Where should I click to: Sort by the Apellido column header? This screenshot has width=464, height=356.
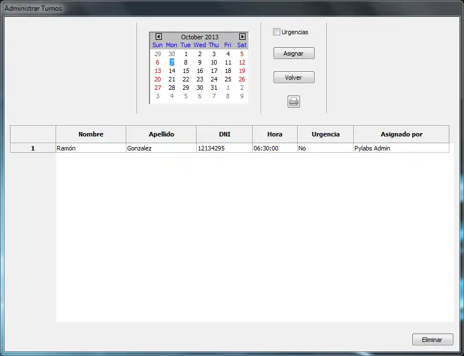coord(161,134)
